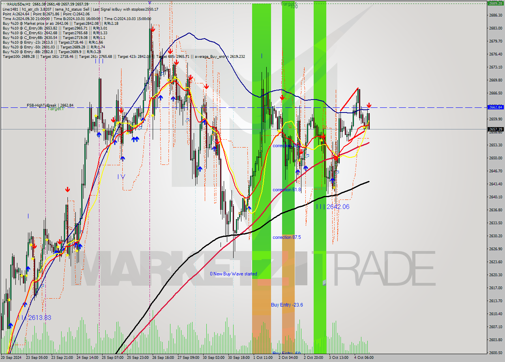505x362 pixels.
Task: Click the '24 Sep 14:00' time axis label
Action: (88, 358)
